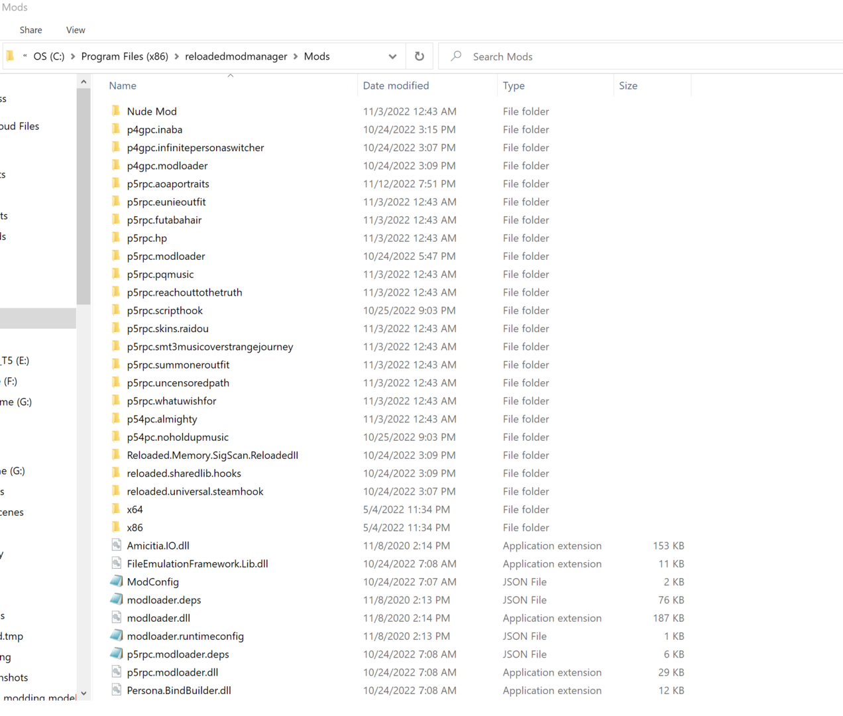The width and height of the screenshot is (843, 716).
Task: Go to OS (C:) in breadcrumb
Action: 49,56
